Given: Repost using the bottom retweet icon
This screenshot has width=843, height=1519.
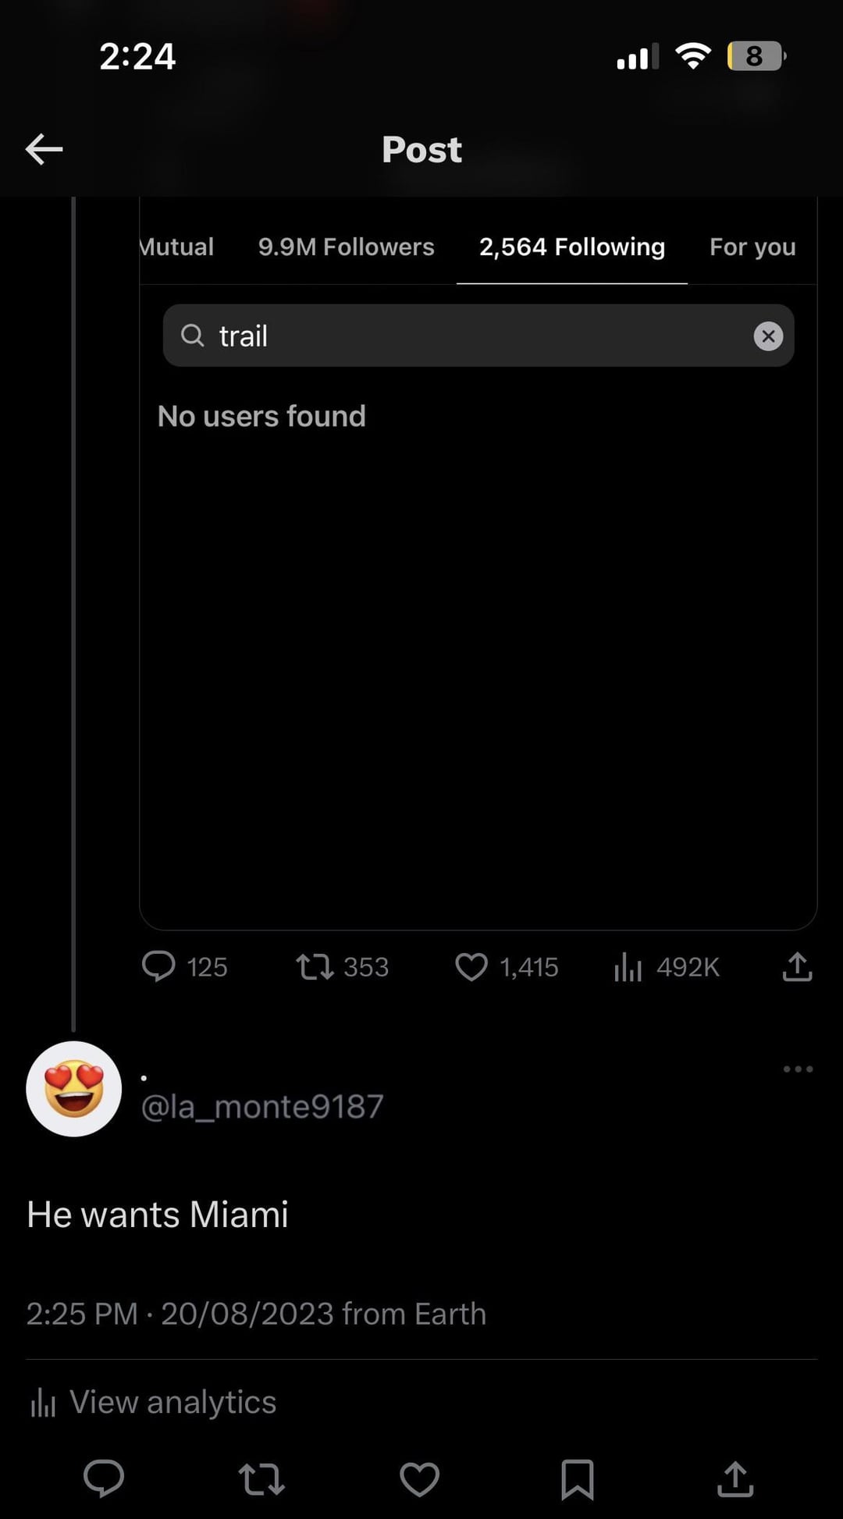Looking at the screenshot, I should (x=261, y=1478).
